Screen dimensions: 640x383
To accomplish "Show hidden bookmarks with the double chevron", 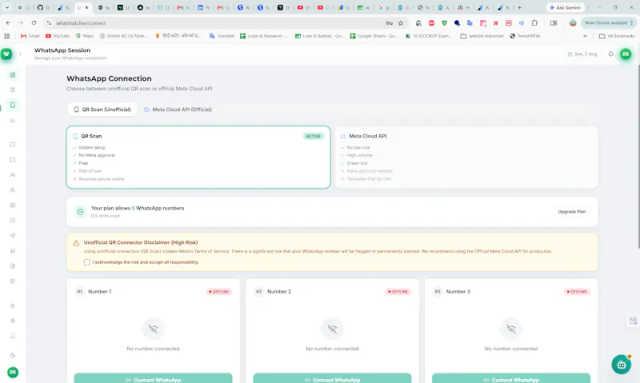I will tap(585, 36).
